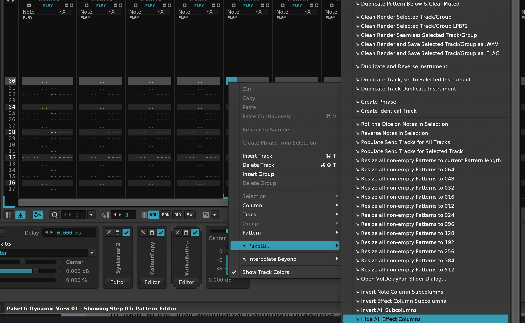Open the ValhallaDelay Editor button
The width and height of the screenshot is (525, 323).
coord(186,282)
